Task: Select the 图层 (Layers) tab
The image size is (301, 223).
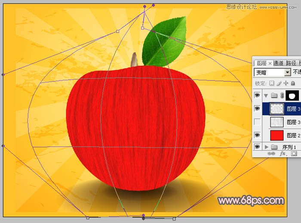Action: [261, 63]
